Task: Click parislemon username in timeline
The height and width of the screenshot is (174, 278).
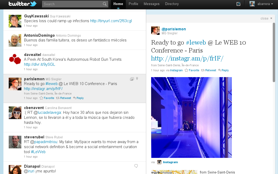Action: (x=34, y=79)
